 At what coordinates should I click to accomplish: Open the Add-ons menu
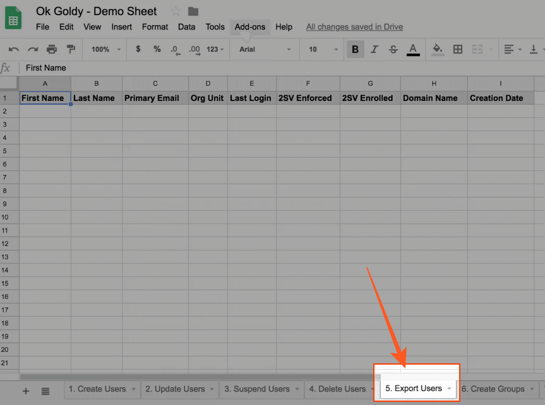[250, 26]
